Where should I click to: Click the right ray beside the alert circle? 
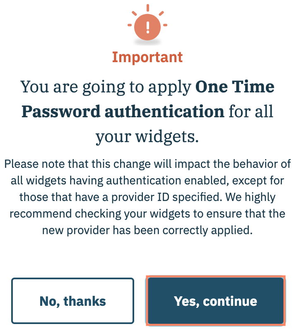pyautogui.click(x=165, y=25)
